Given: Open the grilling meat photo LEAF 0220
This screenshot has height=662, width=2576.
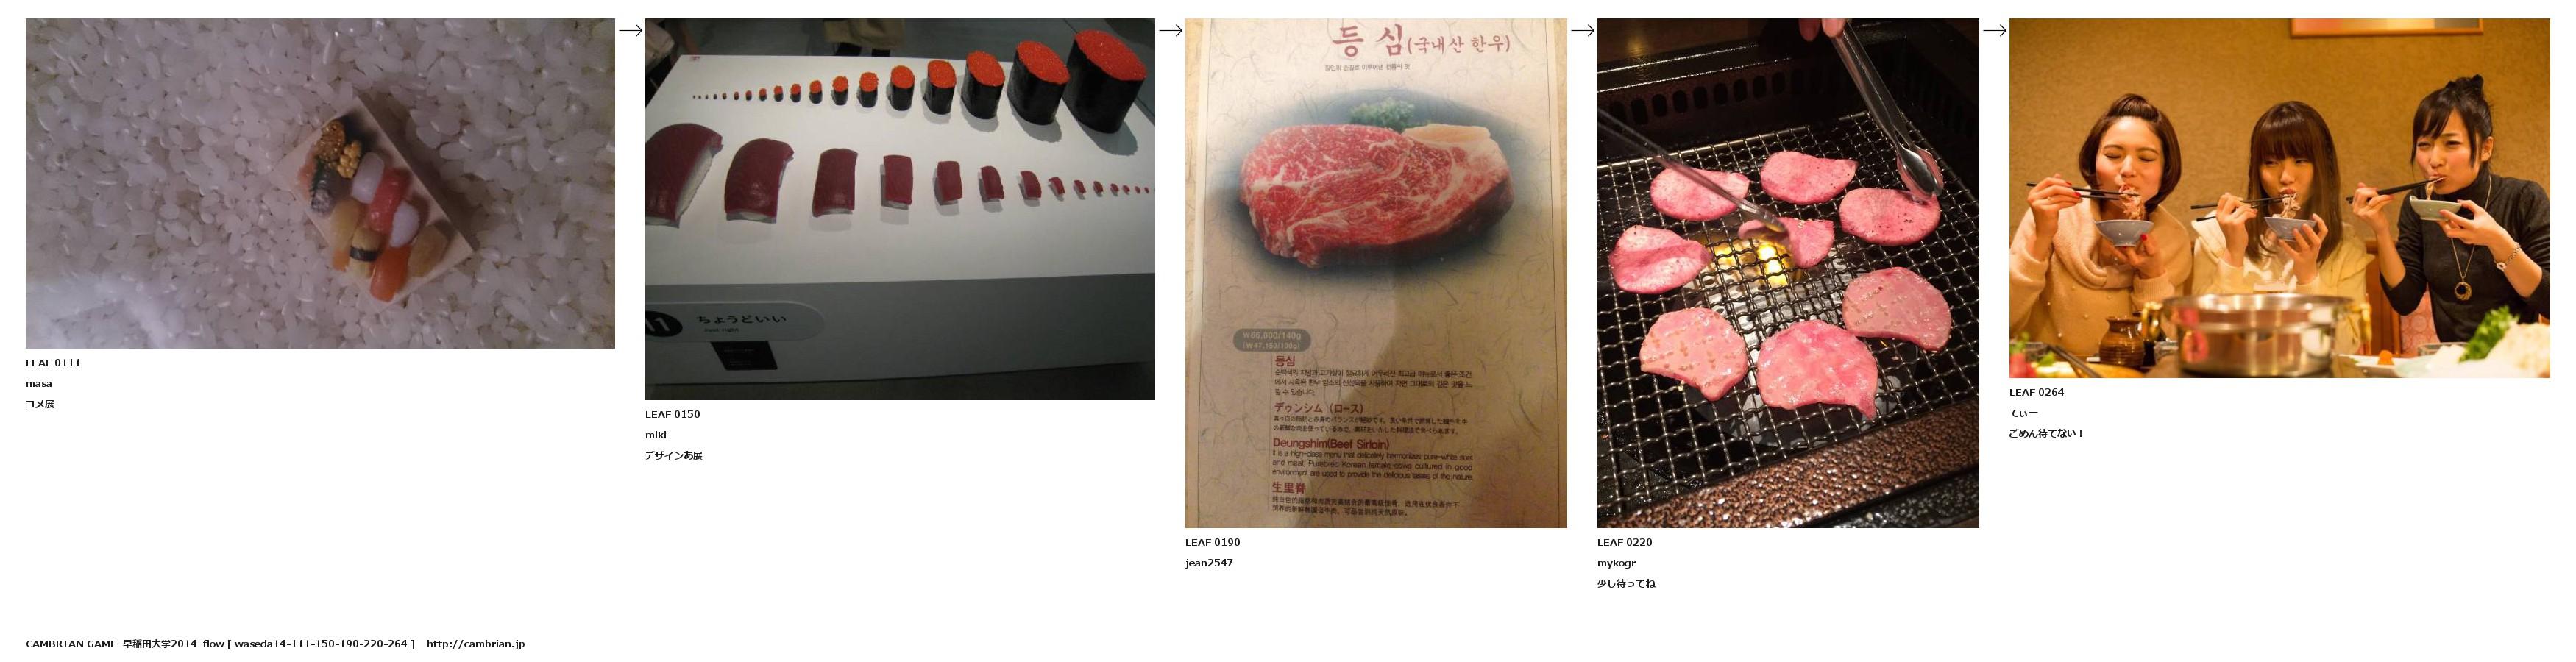Looking at the screenshot, I should pyautogui.click(x=1788, y=273).
